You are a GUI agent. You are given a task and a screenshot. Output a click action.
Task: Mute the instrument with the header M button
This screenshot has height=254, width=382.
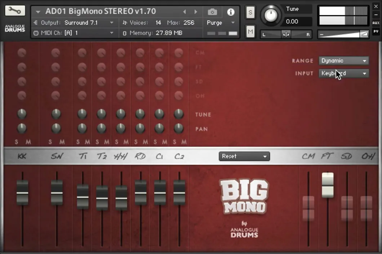pos(250,31)
